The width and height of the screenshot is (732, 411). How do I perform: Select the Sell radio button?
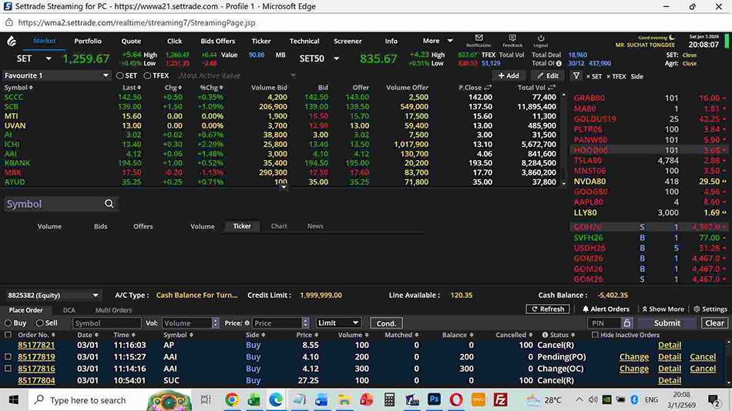click(x=40, y=323)
